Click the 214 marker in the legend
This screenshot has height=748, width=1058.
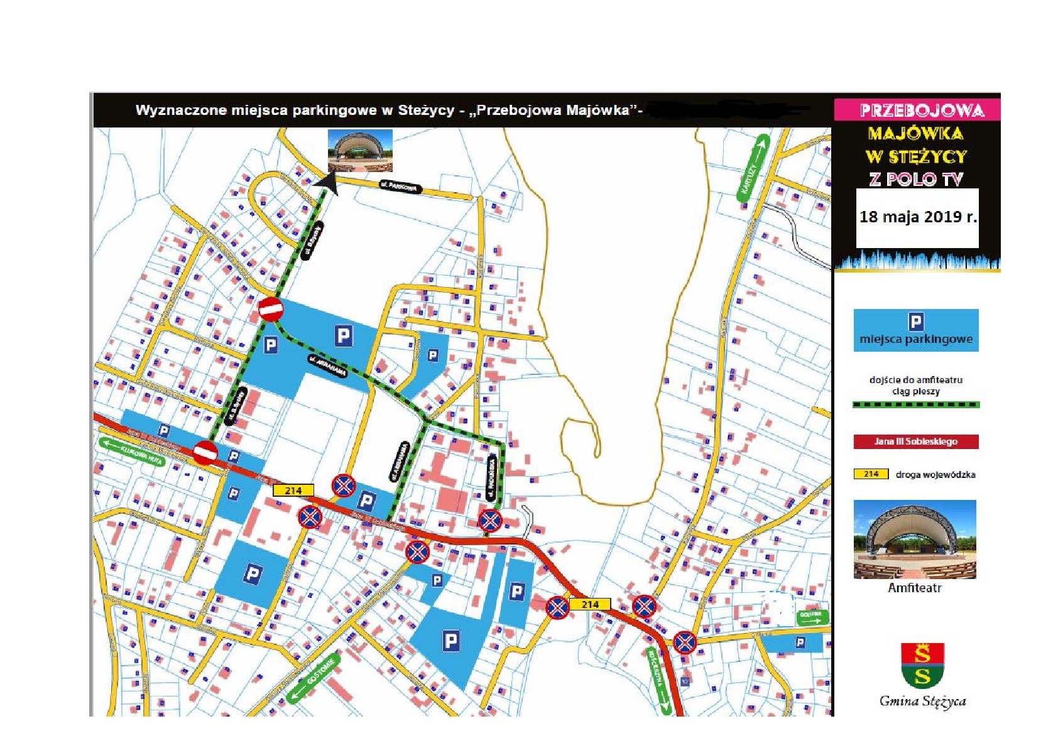point(871,474)
